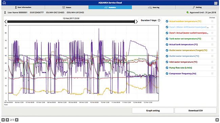Click the Graph setting button
This screenshot has height=123, width=220.
click(x=153, y=111)
